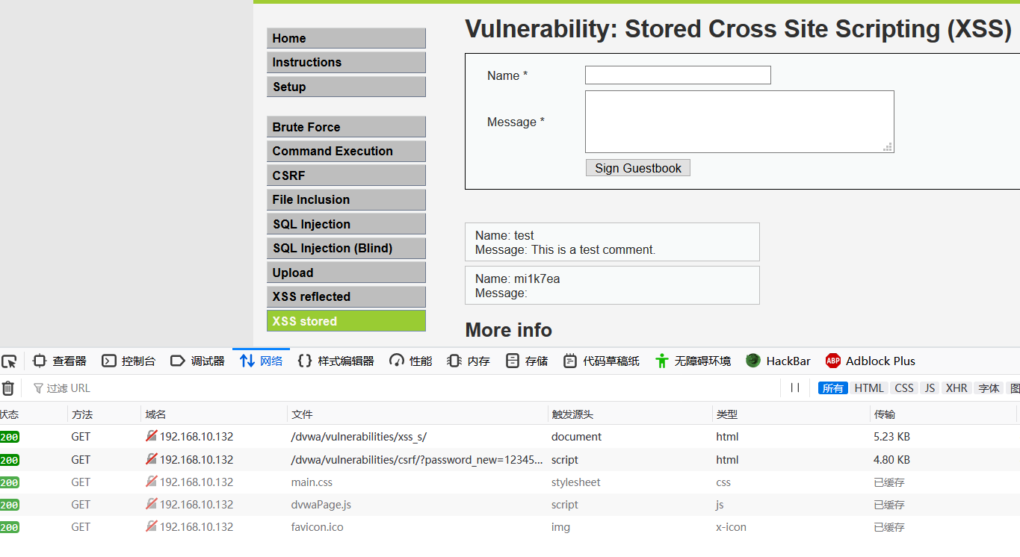The image size is (1020, 557).
Task: Open SQL Injection (Blind) page
Action: point(346,249)
